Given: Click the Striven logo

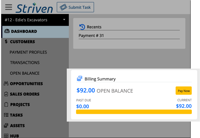Looking at the screenshot, I should 34,8.
